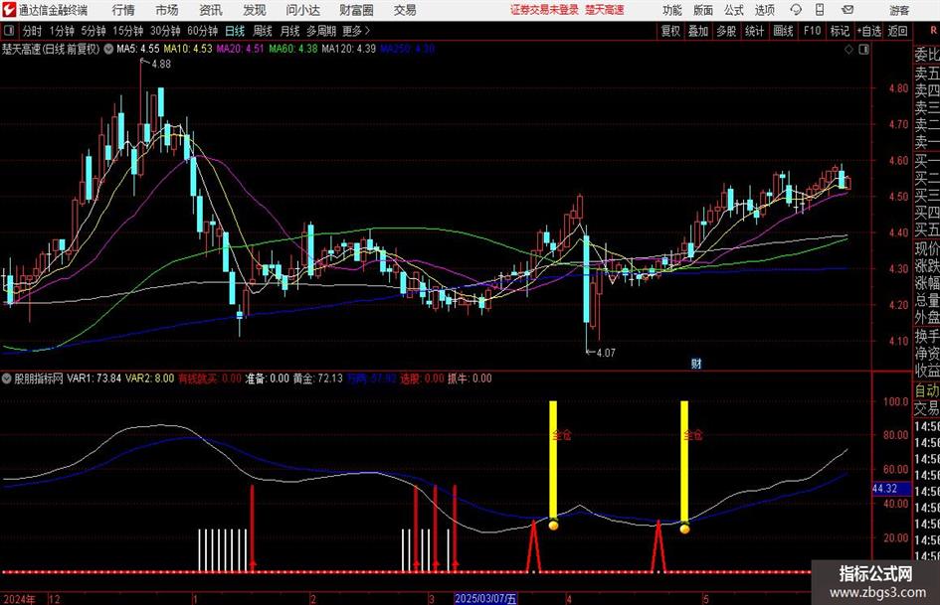
Task: Open the 市场 menu
Action: (167, 10)
